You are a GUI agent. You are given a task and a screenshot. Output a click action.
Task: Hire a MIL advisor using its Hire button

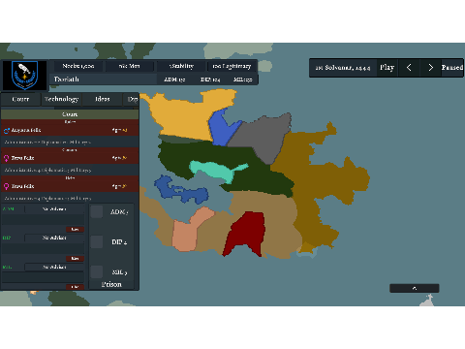click(x=75, y=287)
